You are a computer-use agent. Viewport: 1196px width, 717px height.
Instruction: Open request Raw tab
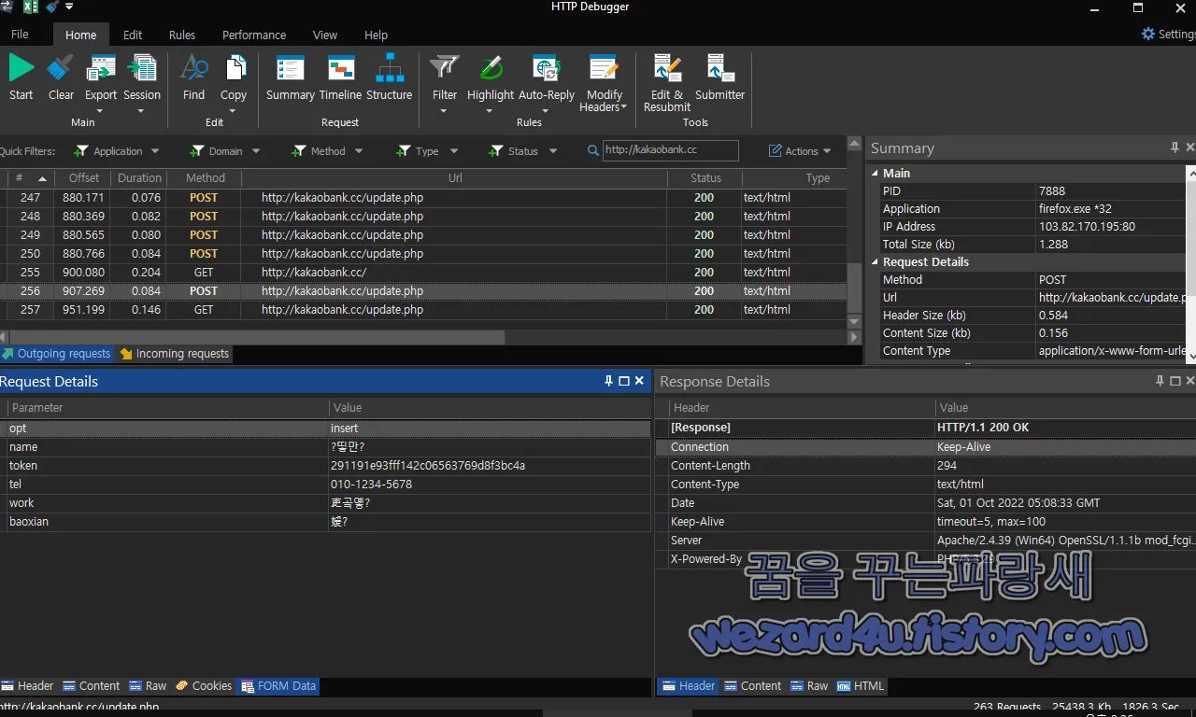coord(148,686)
